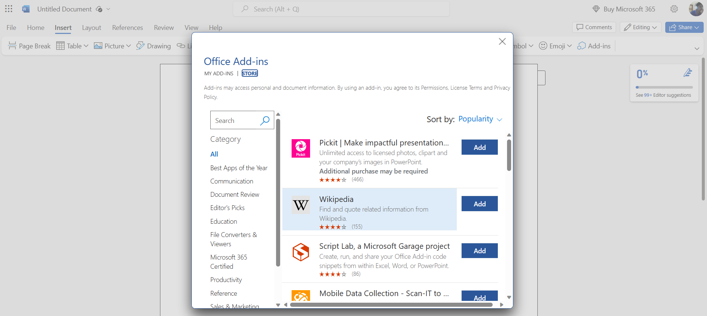Close the Office Add-ins dialog
The image size is (707, 316).
502,41
